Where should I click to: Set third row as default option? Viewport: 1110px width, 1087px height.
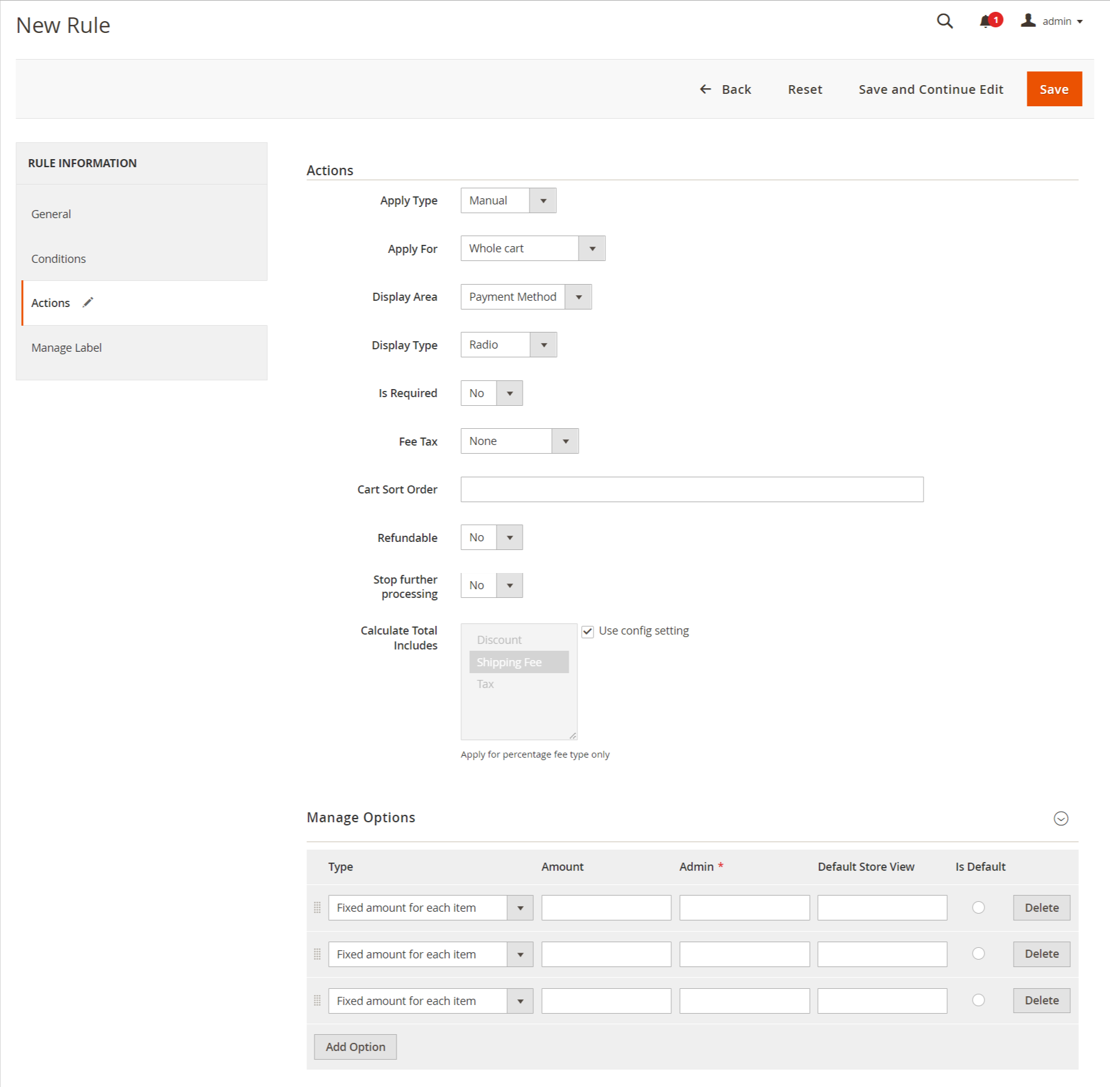[978, 1000]
